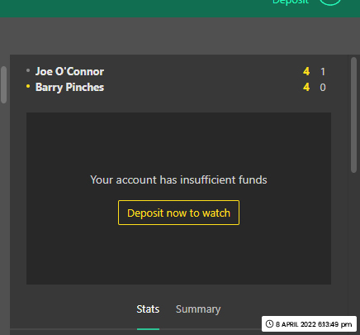
Task: Open the account circle icon in header
Action: (x=330, y=2)
